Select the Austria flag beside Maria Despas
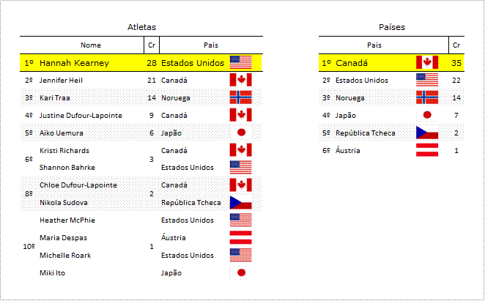485x301 pixels. tap(240, 237)
